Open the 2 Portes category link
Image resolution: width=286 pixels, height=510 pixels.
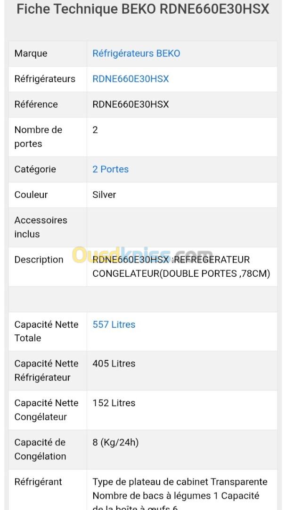(x=110, y=169)
